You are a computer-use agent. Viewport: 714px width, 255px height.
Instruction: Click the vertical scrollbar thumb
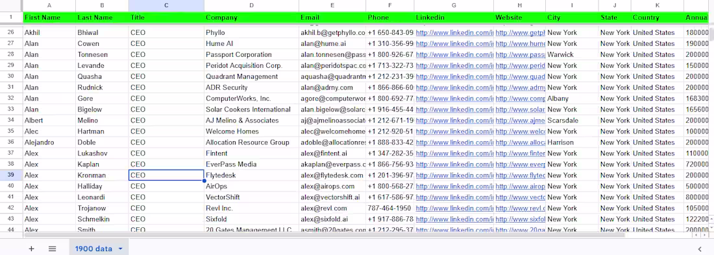tap(711, 34)
